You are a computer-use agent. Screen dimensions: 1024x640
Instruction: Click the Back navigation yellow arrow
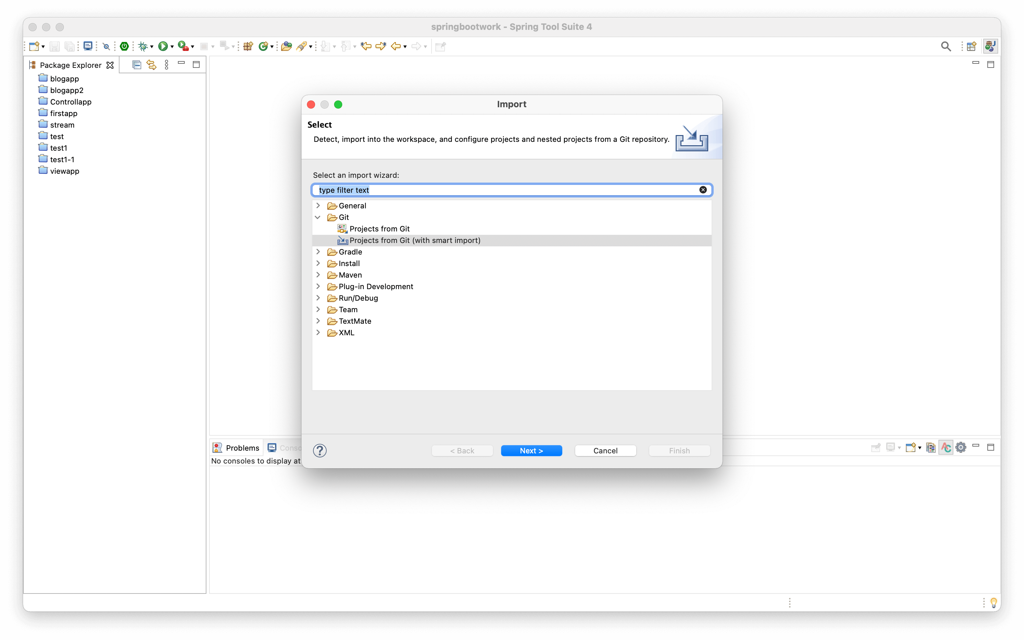coord(396,46)
